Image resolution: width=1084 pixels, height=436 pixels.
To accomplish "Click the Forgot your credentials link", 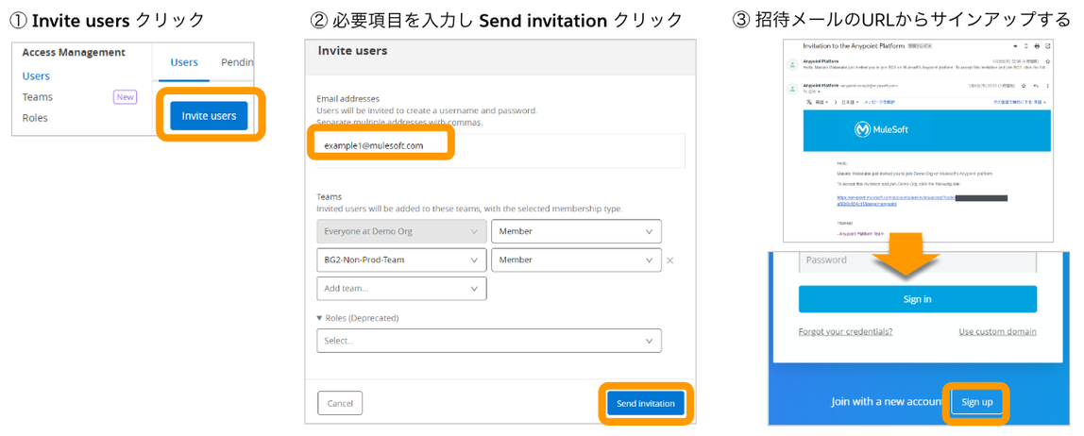I will coord(845,332).
